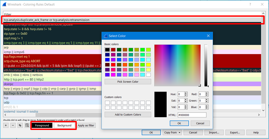269x139 pixels.
Task: Click the brightness gradient slider bar
Action: pyautogui.click(x=206, y=65)
